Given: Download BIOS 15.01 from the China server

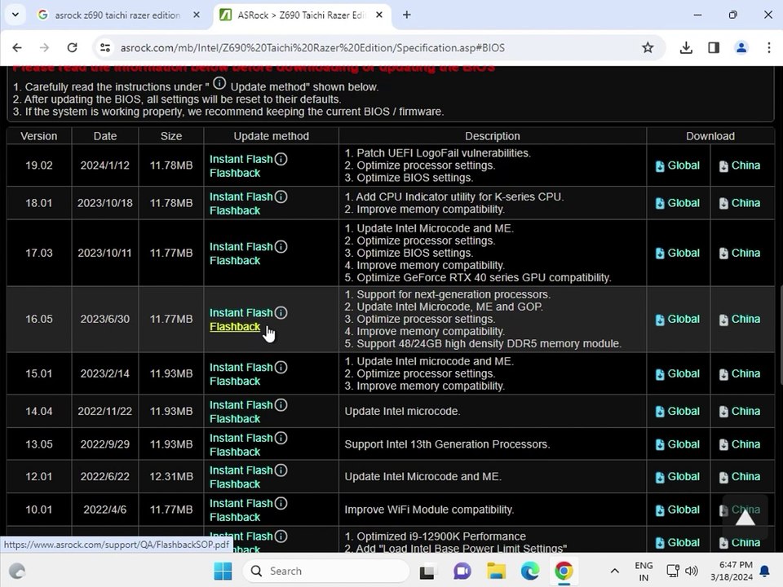Looking at the screenshot, I should 740,373.
